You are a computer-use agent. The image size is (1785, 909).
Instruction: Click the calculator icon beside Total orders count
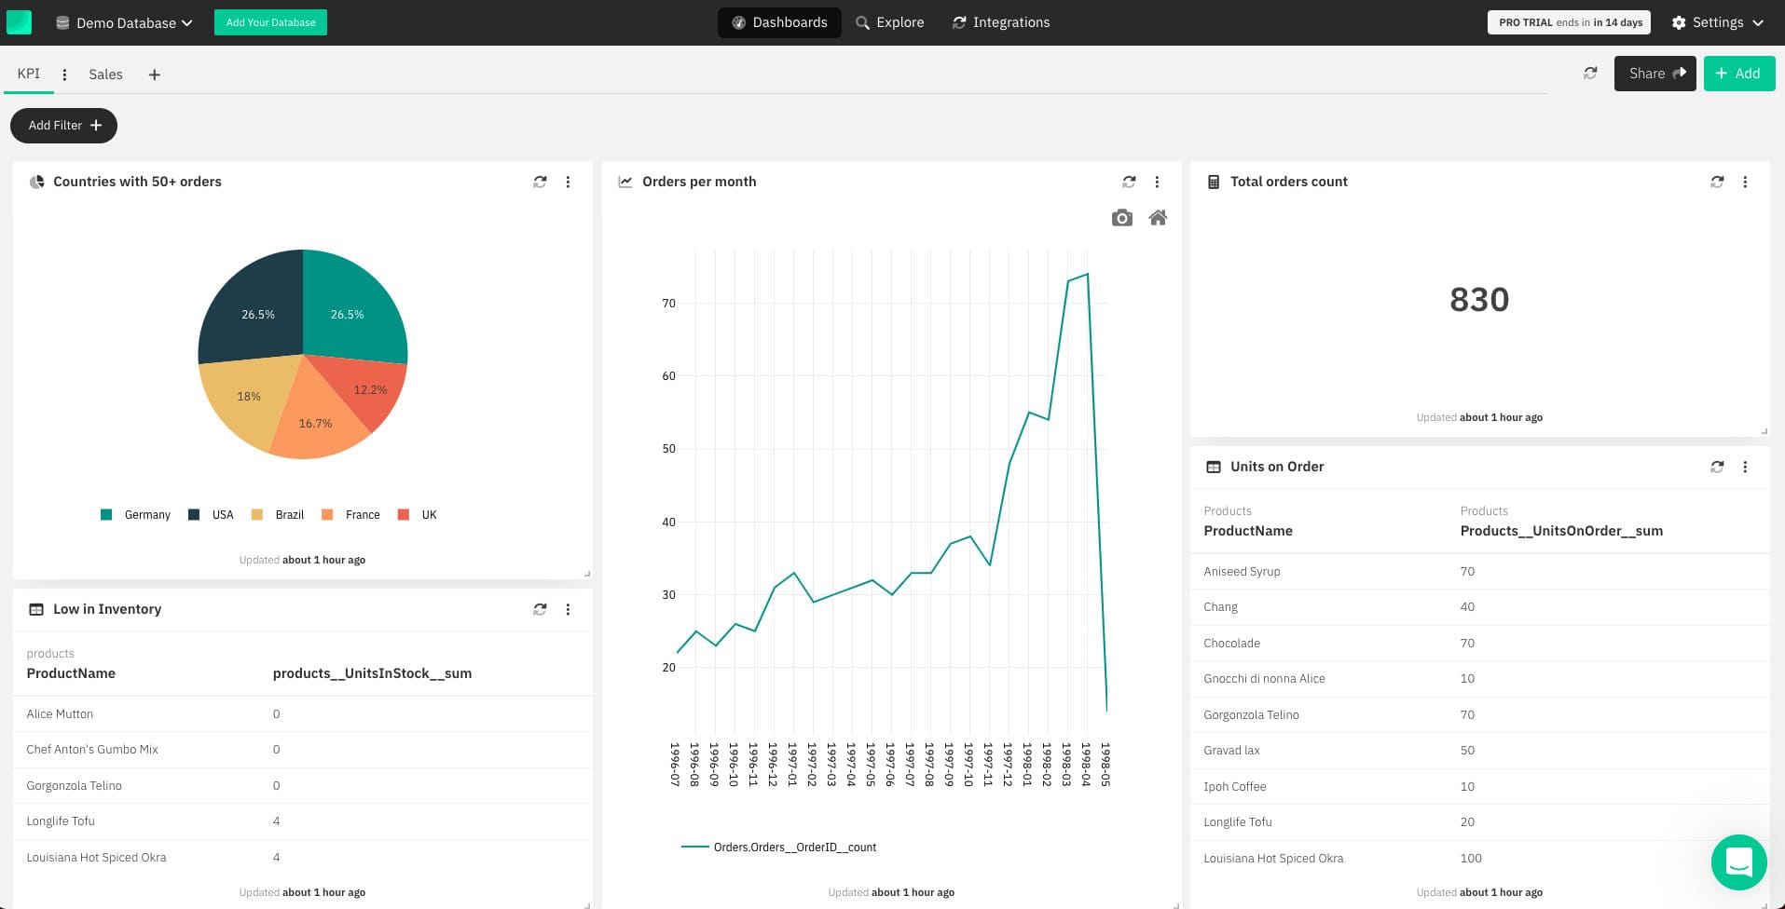pyautogui.click(x=1214, y=182)
